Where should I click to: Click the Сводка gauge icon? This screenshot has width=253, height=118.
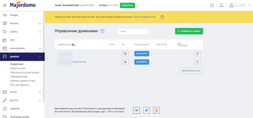5,15
